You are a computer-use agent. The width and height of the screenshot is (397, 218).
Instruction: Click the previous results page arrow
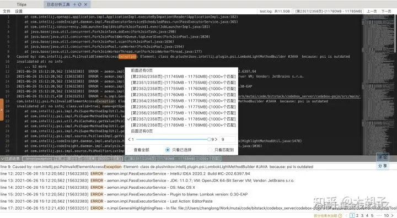point(346,215)
